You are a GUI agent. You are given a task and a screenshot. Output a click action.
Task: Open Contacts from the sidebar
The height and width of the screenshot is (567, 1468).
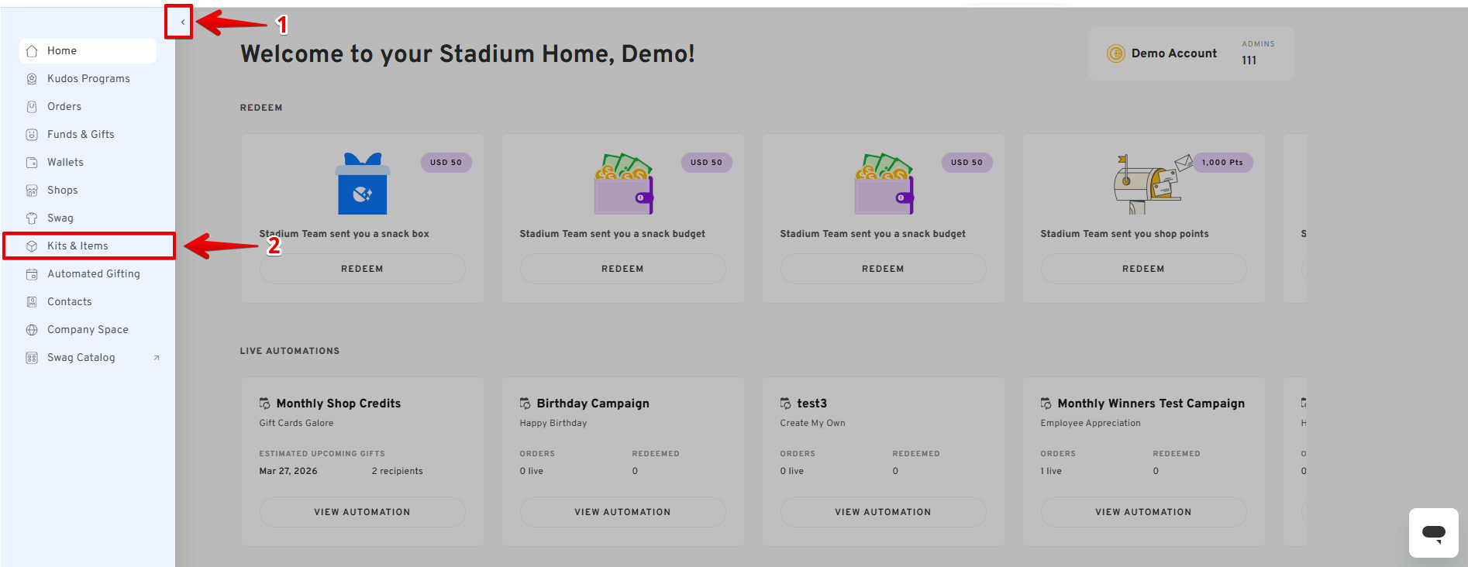coord(70,302)
